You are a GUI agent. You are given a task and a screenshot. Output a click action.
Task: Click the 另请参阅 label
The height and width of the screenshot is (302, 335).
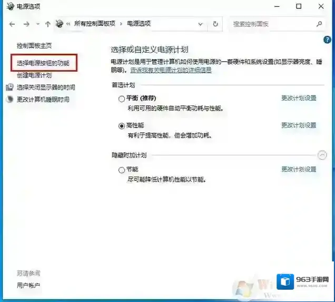coord(28,273)
